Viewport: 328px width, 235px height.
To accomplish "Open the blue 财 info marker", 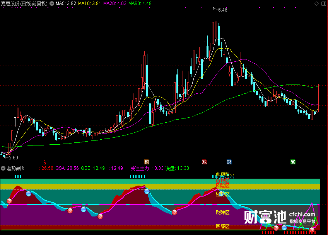I will [229, 162].
